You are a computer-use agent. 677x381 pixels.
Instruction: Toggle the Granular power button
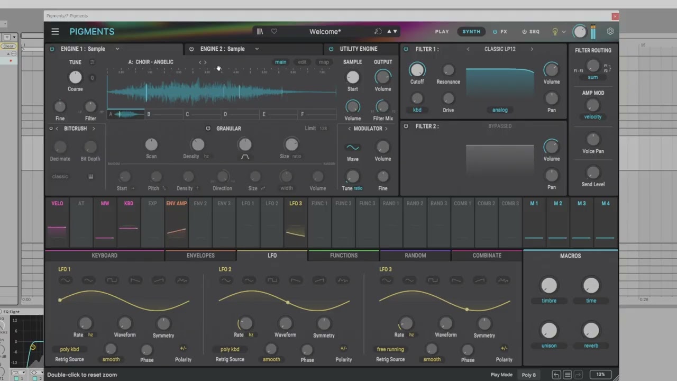[x=208, y=129]
